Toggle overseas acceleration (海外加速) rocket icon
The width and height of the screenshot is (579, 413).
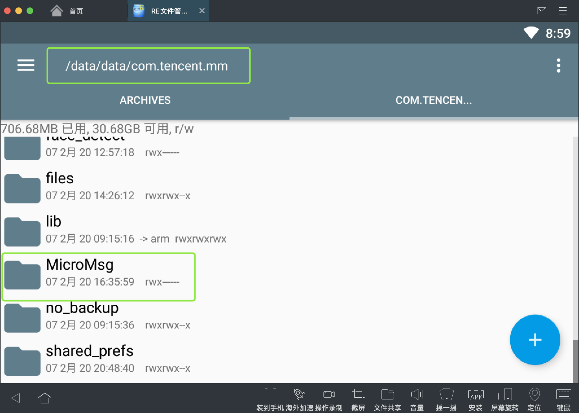(299, 394)
